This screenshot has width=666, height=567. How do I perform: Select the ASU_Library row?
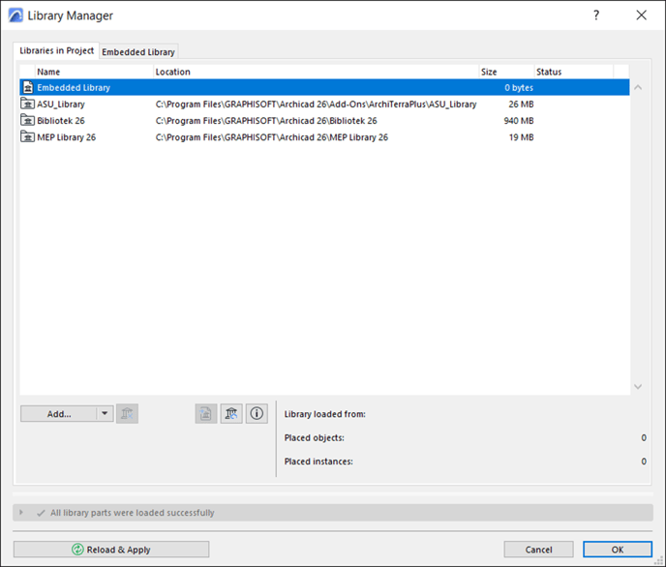[x=324, y=104]
